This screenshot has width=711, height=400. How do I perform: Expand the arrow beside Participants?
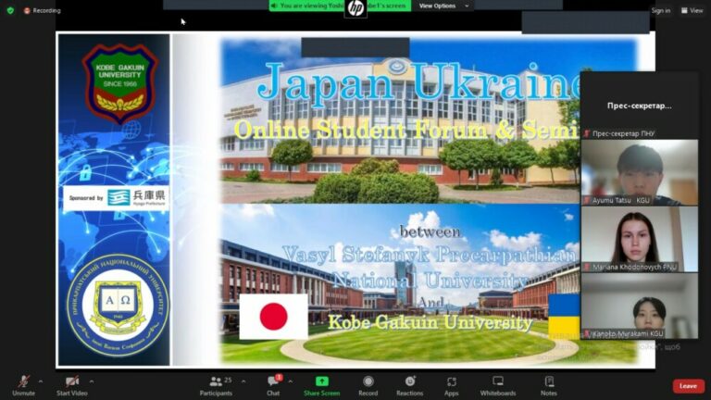pos(243,381)
